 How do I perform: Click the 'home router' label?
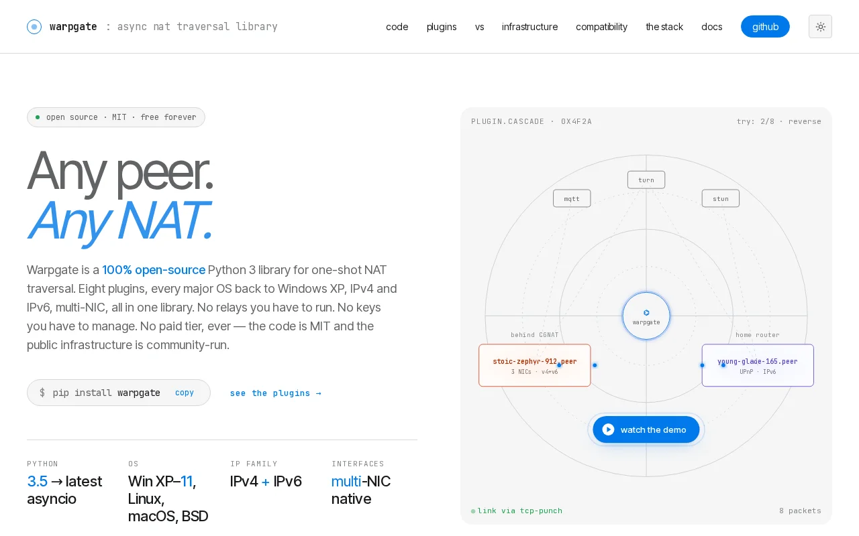pos(758,335)
